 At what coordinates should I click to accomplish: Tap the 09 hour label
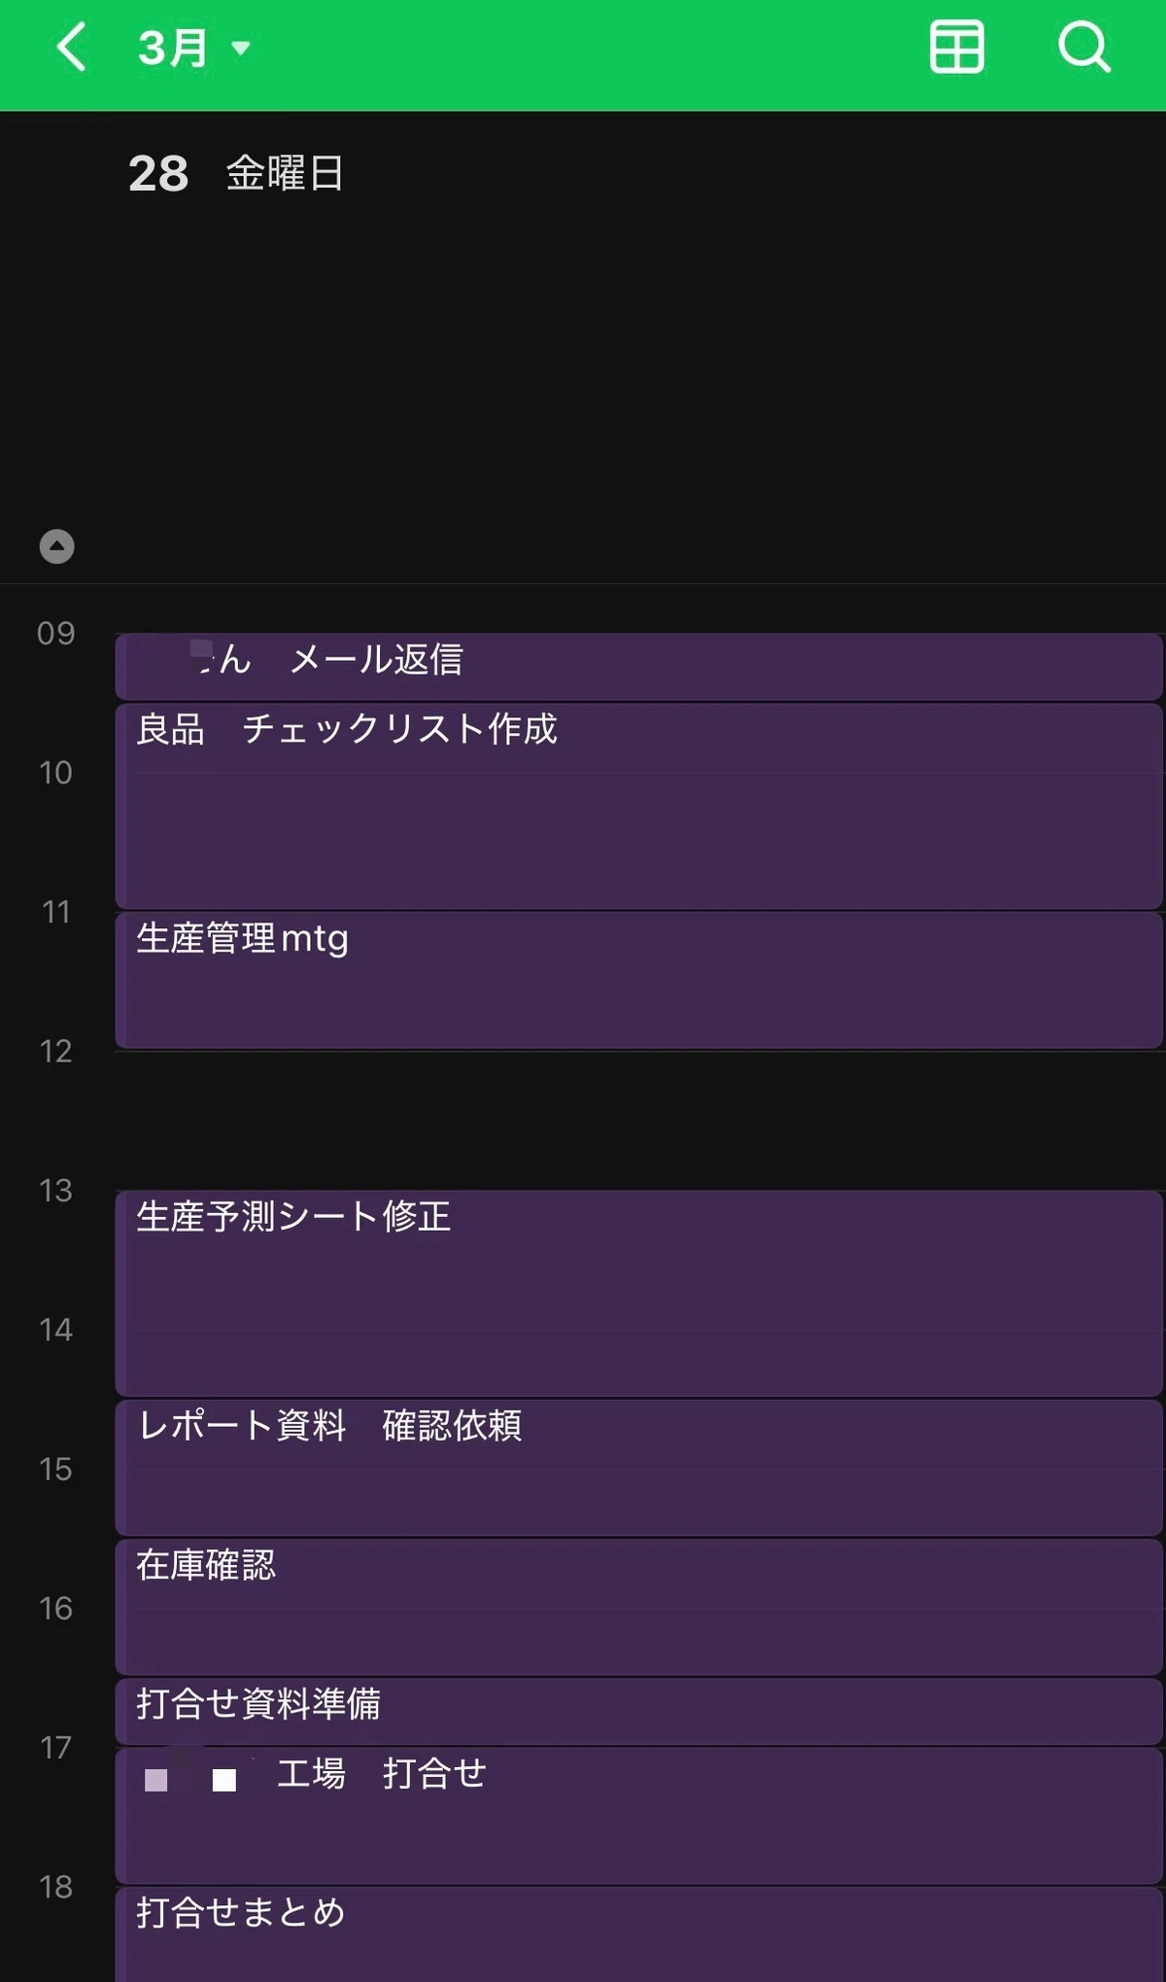point(55,633)
